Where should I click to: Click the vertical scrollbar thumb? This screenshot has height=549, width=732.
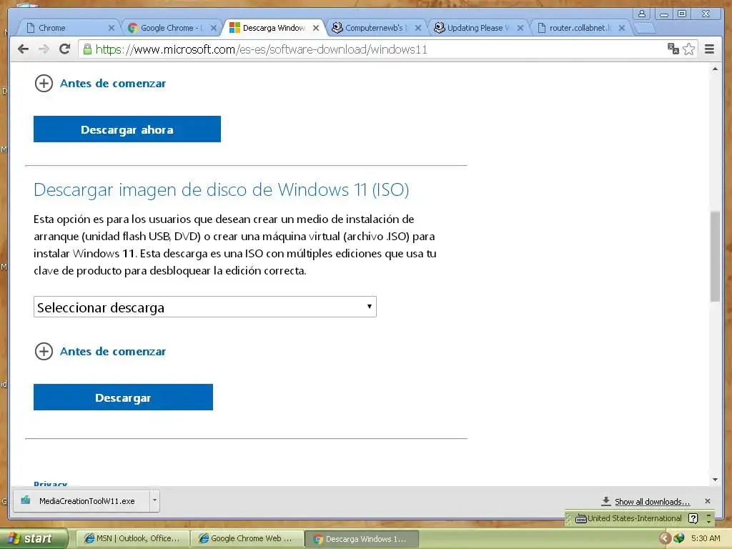(x=715, y=257)
